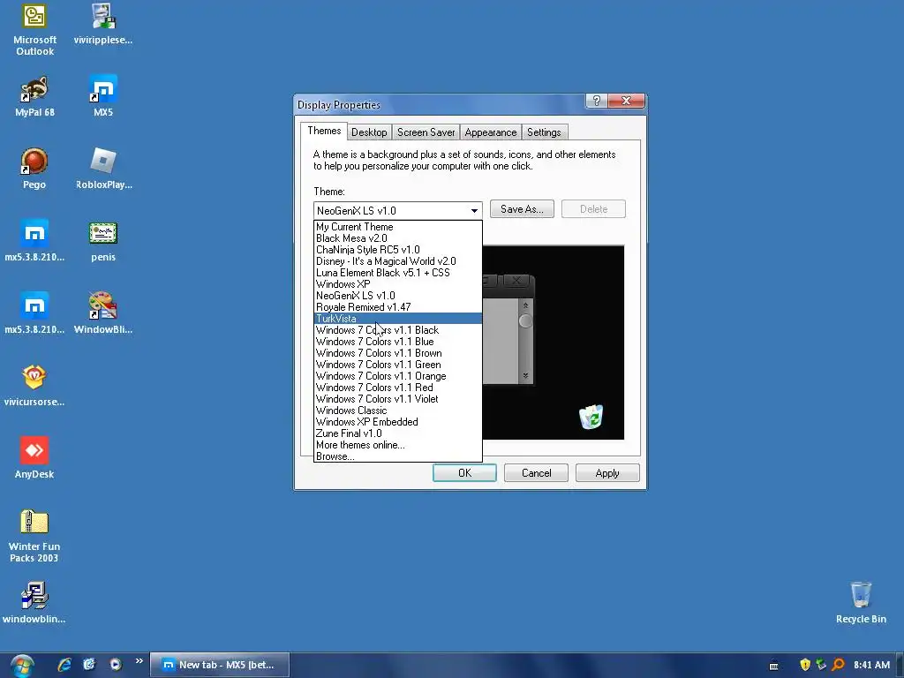Select the Windows XP theme entry
This screenshot has width=904, height=678.
[x=398, y=284]
